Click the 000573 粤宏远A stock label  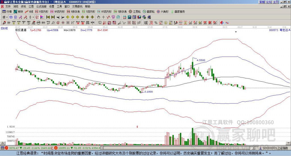coord(280,30)
